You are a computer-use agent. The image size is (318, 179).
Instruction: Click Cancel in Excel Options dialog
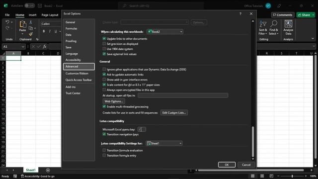pos(246,165)
